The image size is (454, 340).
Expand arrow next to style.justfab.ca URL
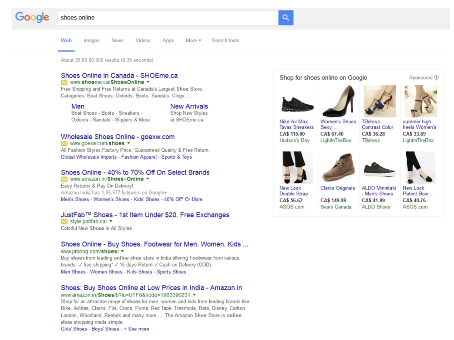pyautogui.click(x=111, y=222)
